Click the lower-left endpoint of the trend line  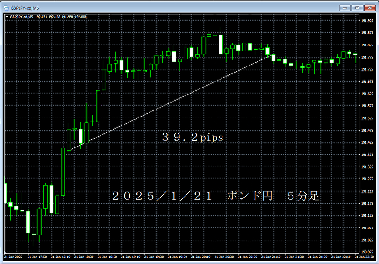(x=69, y=150)
